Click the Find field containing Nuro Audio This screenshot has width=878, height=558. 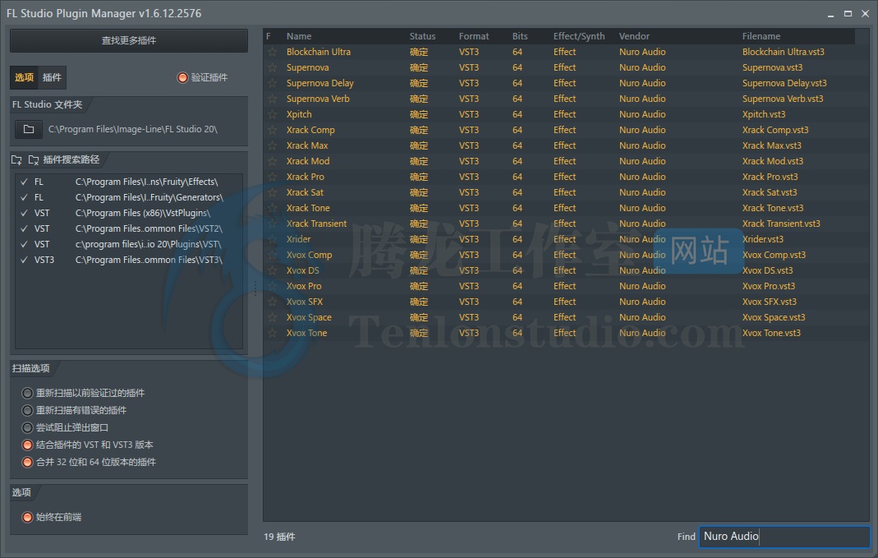pos(784,537)
